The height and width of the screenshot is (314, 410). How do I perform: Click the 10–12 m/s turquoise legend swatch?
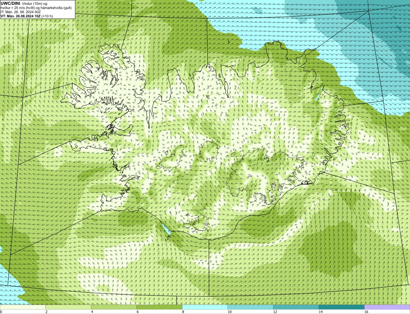[250, 307]
